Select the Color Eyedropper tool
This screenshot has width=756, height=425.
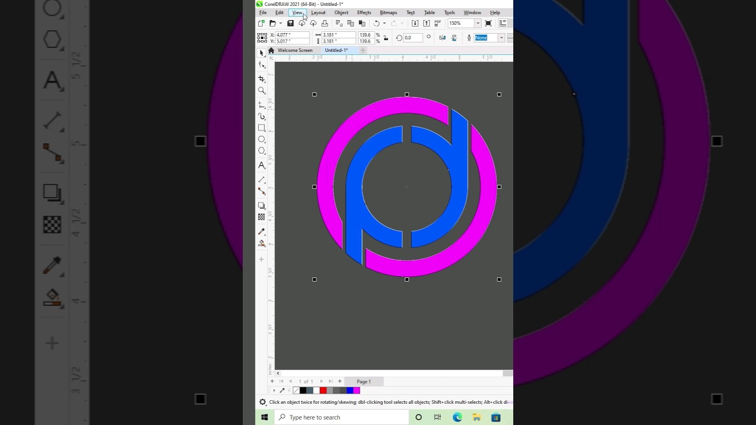(x=262, y=231)
